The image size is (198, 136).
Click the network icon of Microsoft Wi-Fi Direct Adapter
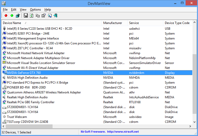point(4,68)
